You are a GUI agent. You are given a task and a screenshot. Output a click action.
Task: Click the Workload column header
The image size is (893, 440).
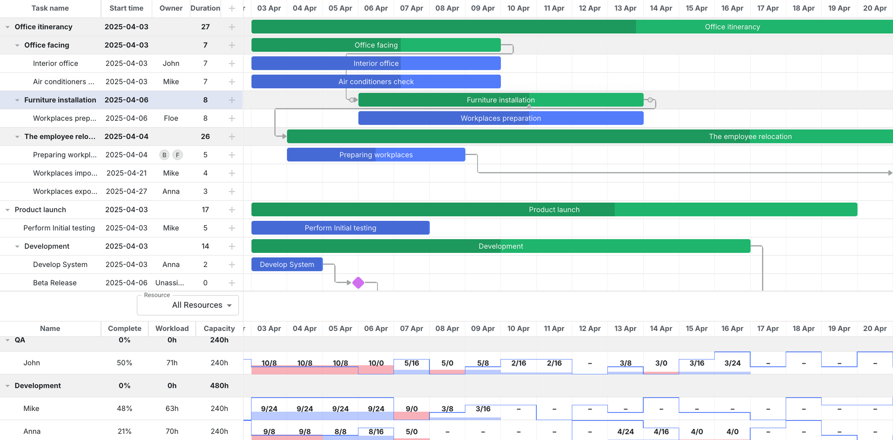pos(172,329)
